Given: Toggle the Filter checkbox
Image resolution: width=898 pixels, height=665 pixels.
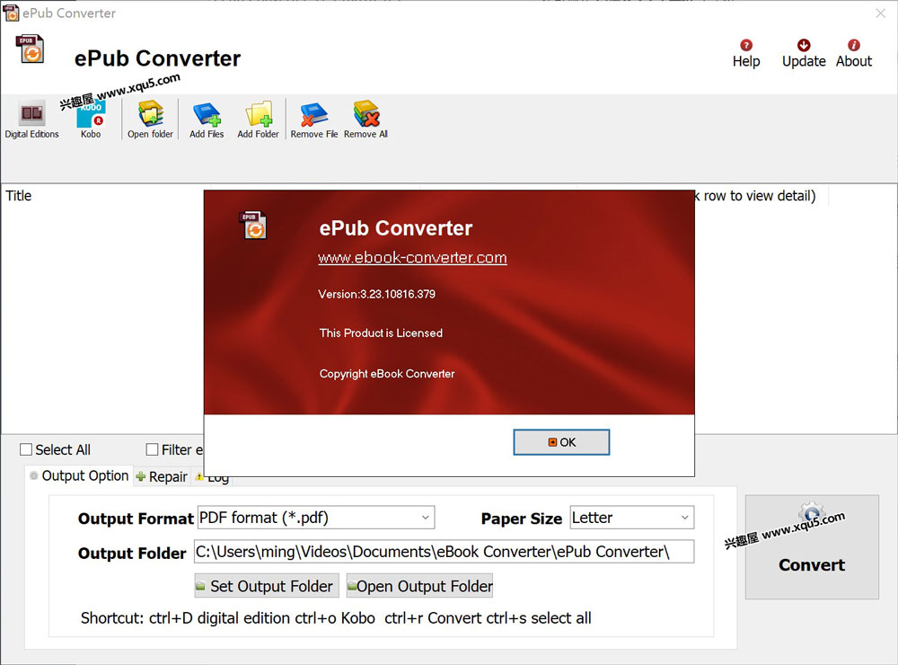Looking at the screenshot, I should pos(152,449).
